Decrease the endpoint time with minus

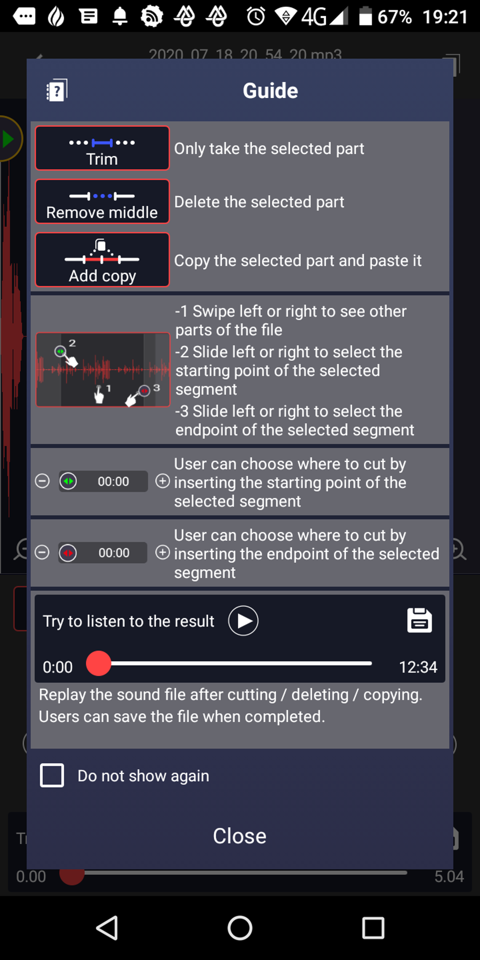[42, 552]
